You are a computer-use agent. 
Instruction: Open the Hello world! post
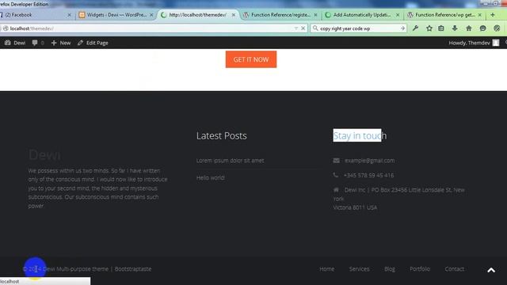[x=211, y=177]
